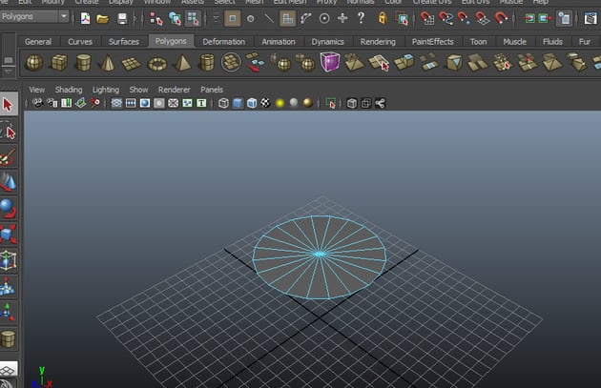The height and width of the screenshot is (388, 601).
Task: Open the viewport Shading menu
Action: click(69, 90)
